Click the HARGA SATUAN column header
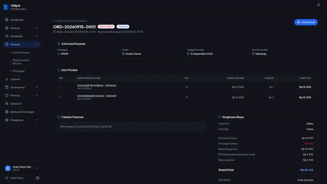 (x=235, y=78)
